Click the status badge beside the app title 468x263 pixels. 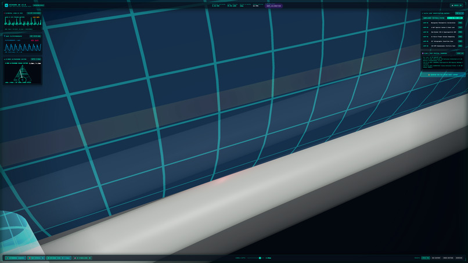point(38,5)
